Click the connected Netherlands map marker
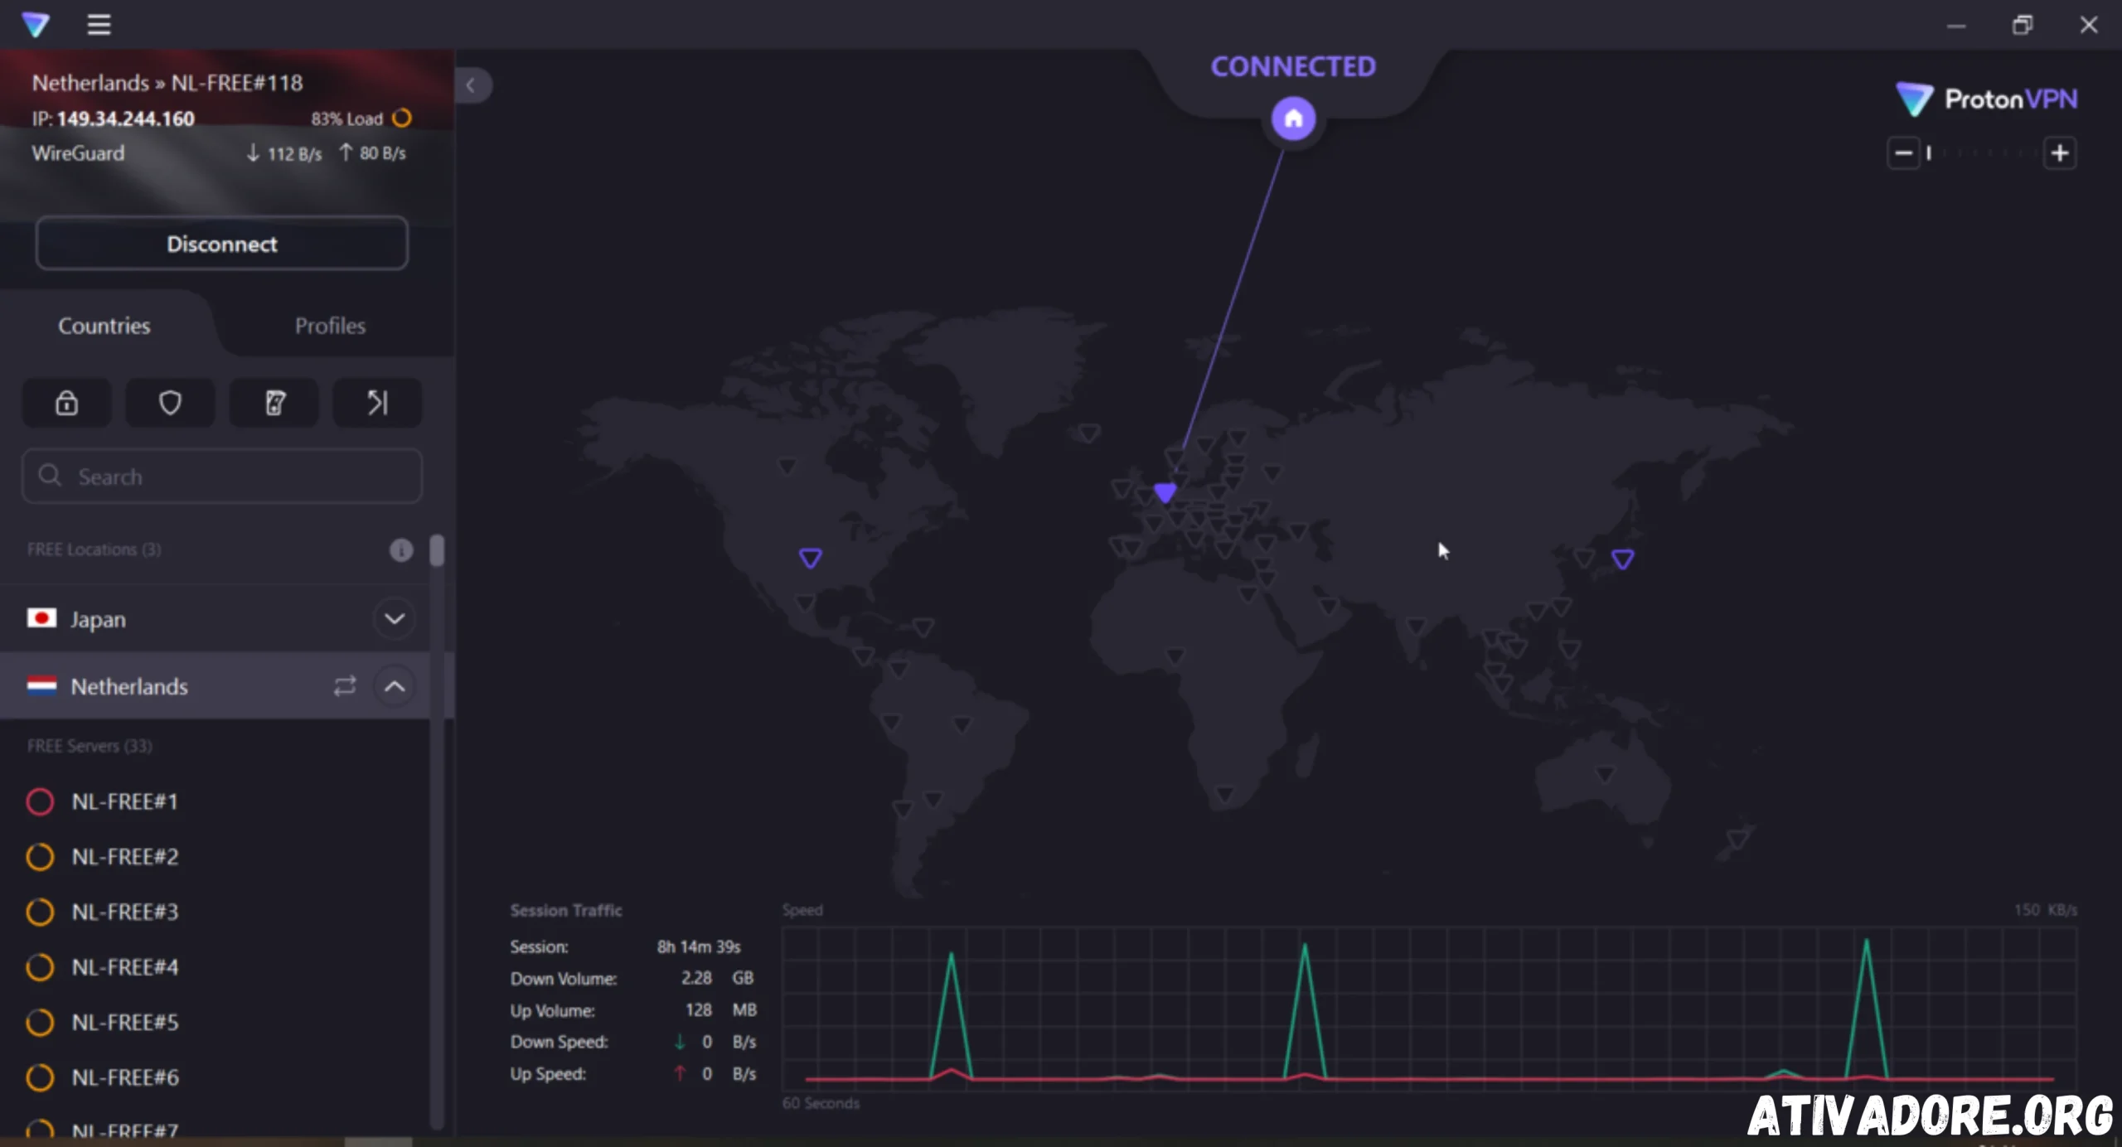The width and height of the screenshot is (2122, 1147). pyautogui.click(x=1165, y=493)
